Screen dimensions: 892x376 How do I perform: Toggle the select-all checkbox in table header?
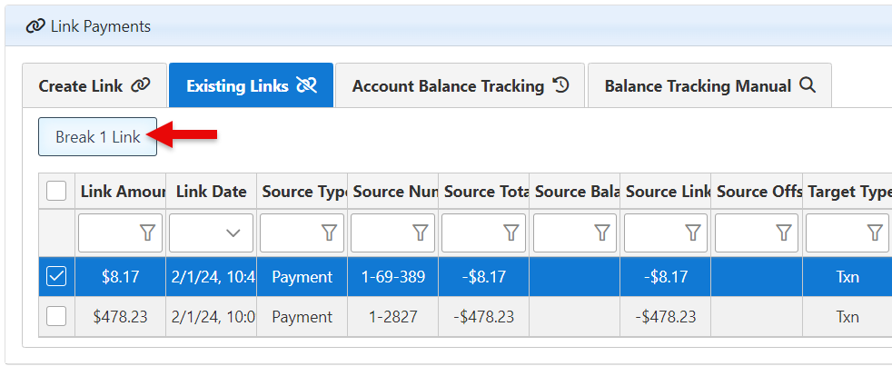56,191
